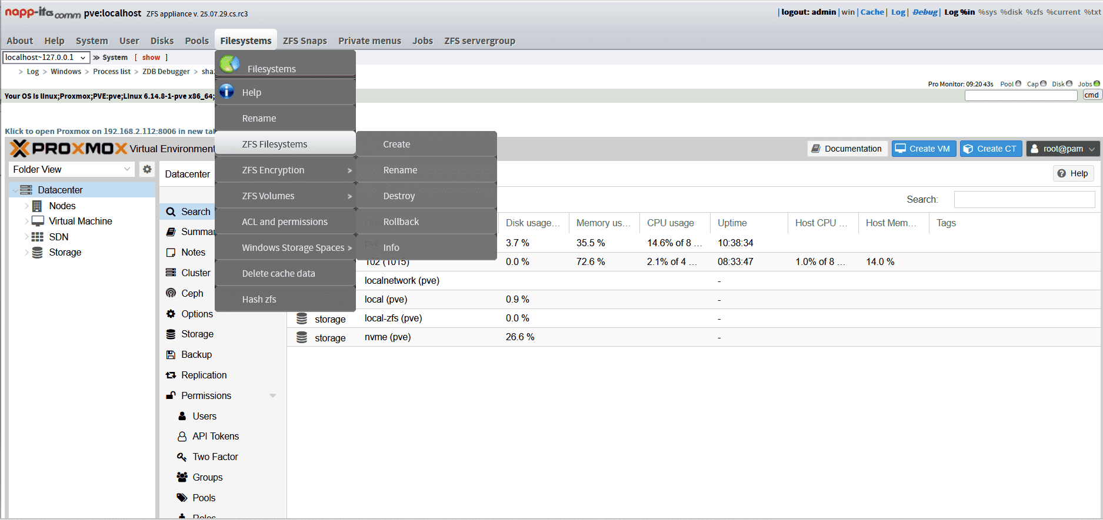Sort by the Uptime column header
This screenshot has height=520, width=1103.
pos(748,223)
